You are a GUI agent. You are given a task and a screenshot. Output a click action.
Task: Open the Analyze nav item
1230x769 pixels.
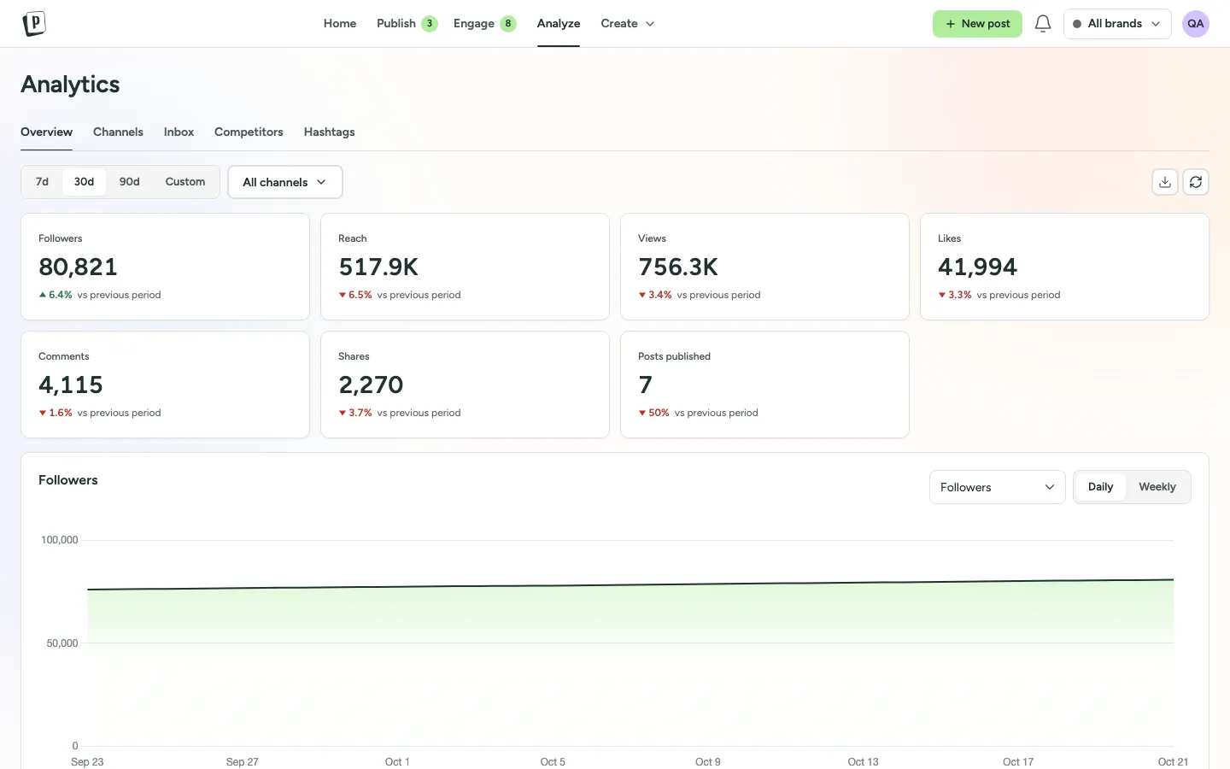559,24
